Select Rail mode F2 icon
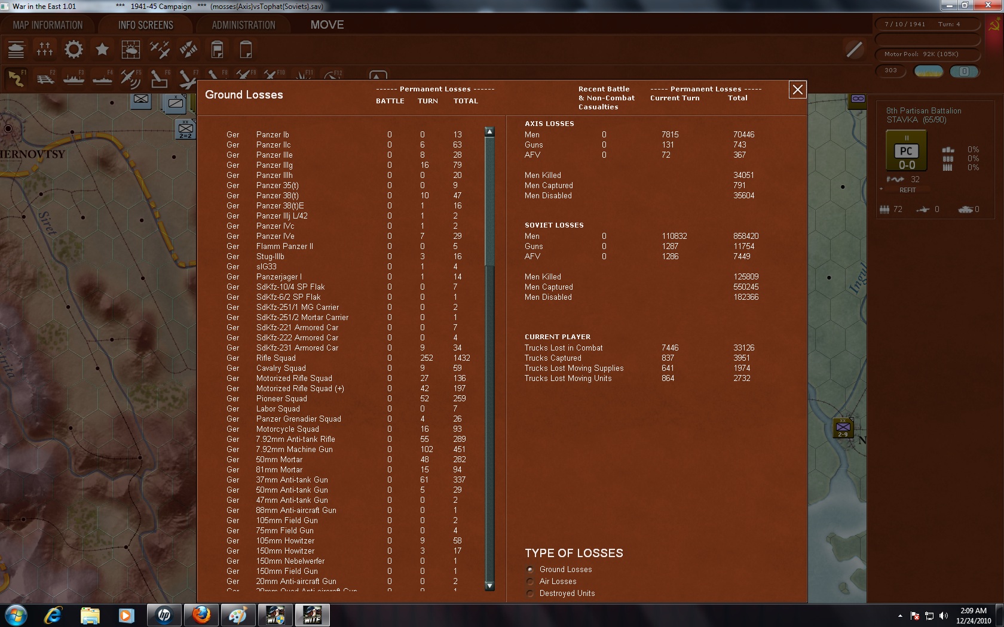This screenshot has height=627, width=1004. pos(45,78)
